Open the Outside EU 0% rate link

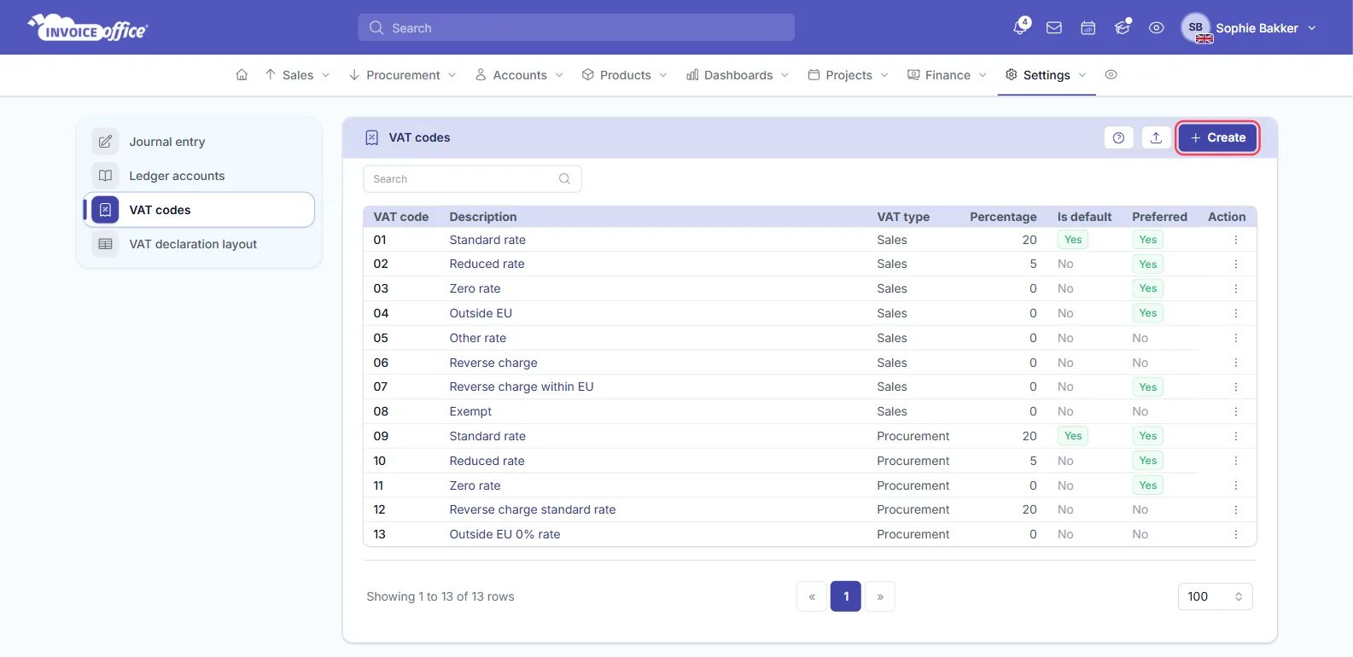[x=504, y=534]
